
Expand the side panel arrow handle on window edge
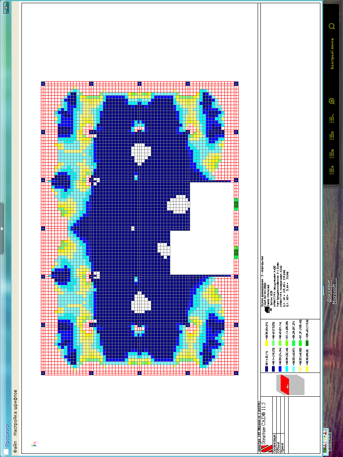[x=2, y=228]
